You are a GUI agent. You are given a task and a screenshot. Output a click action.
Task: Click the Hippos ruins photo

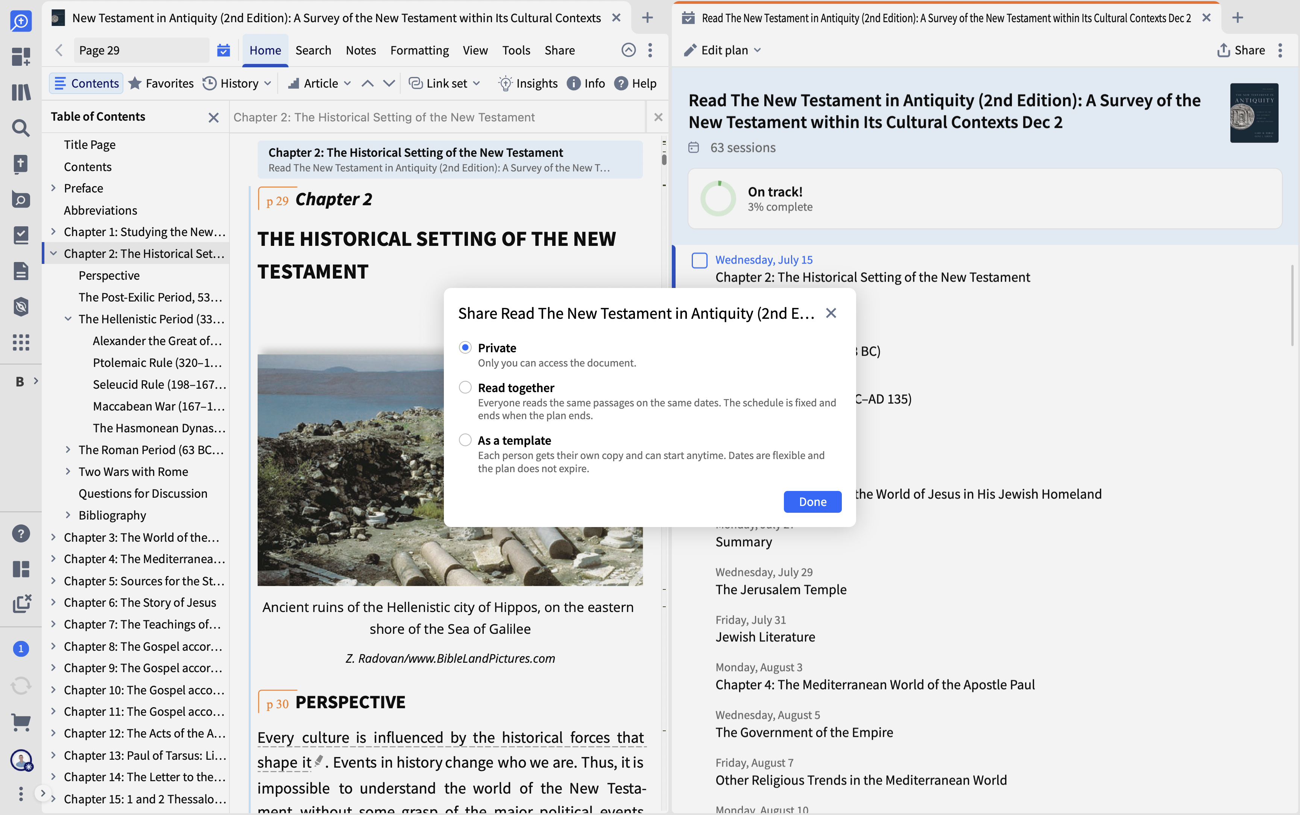(x=450, y=470)
